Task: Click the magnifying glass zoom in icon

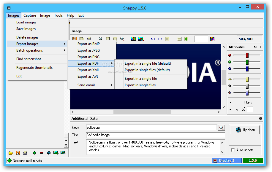Action: click(122, 39)
